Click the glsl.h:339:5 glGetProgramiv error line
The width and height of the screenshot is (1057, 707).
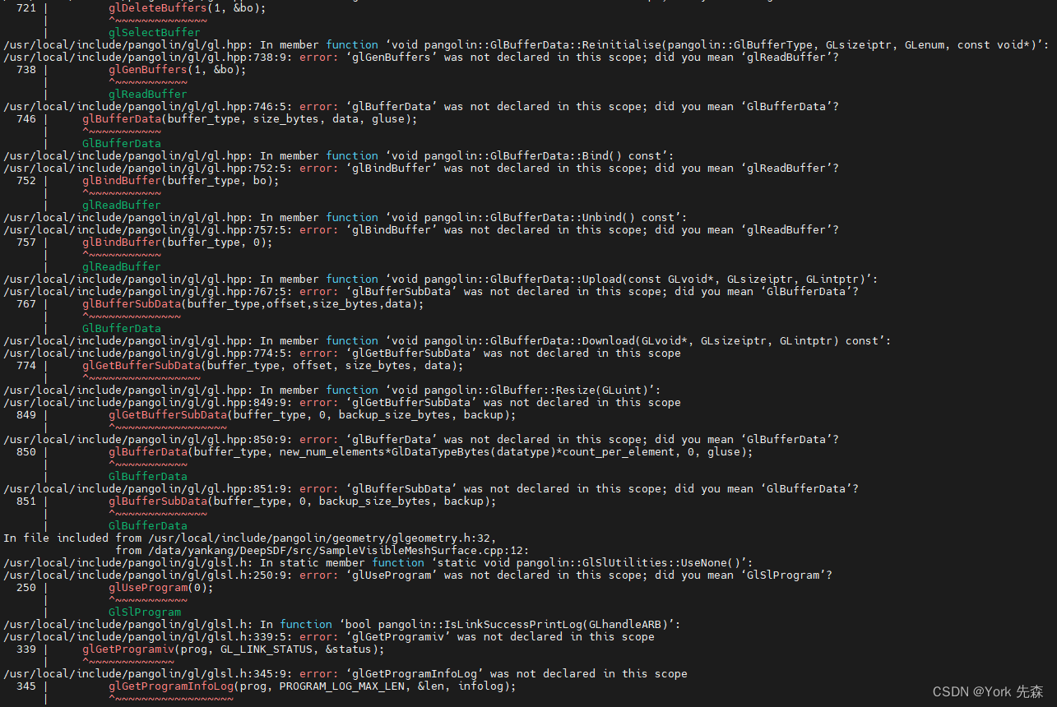329,636
